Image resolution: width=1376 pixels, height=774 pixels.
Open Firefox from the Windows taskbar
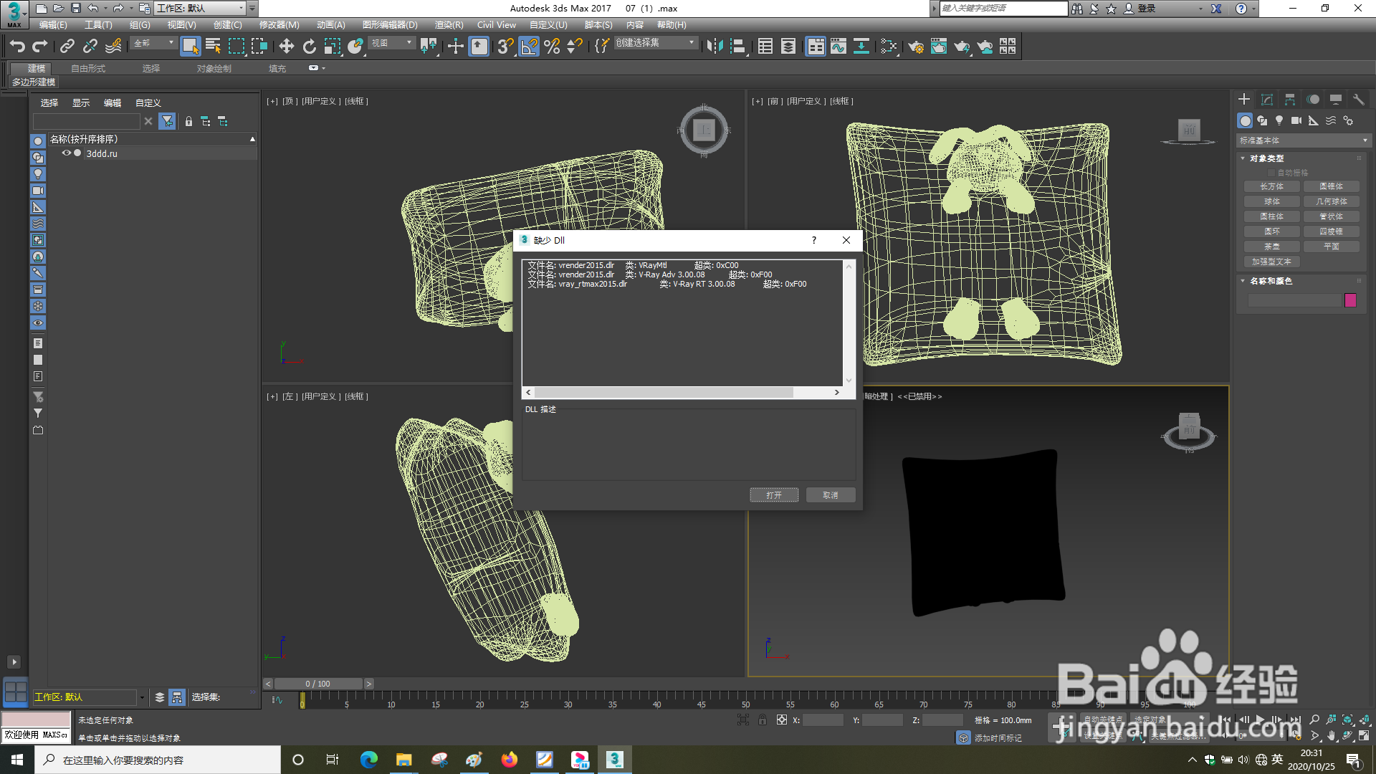pyautogui.click(x=510, y=760)
